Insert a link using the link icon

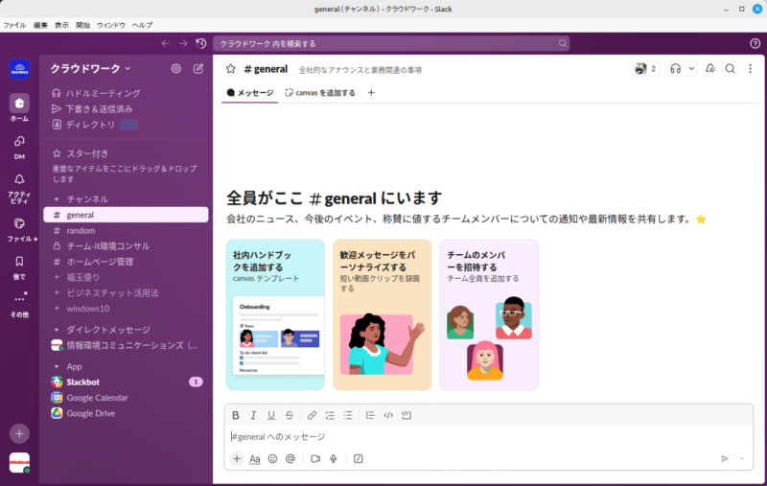[312, 415]
